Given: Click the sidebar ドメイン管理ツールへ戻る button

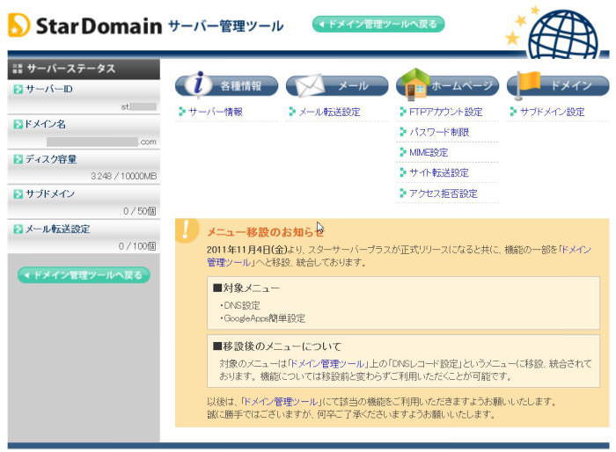Looking at the screenshot, I should pyautogui.click(x=84, y=275).
